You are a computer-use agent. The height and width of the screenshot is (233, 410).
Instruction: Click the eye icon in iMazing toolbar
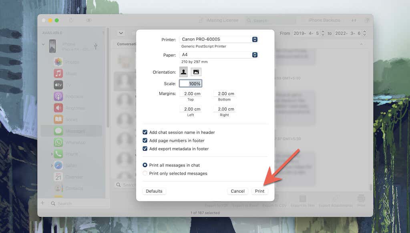point(88,20)
